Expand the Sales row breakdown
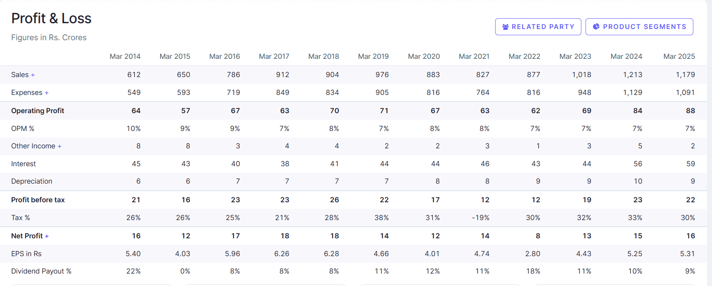The height and width of the screenshot is (286, 712). (33, 75)
